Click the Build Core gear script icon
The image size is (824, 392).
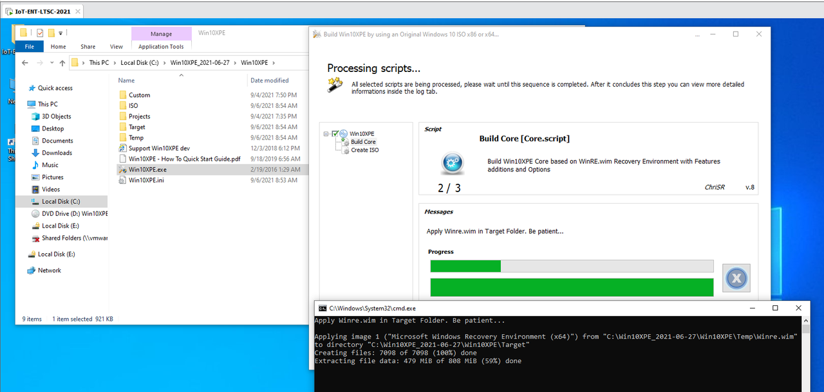pyautogui.click(x=452, y=164)
